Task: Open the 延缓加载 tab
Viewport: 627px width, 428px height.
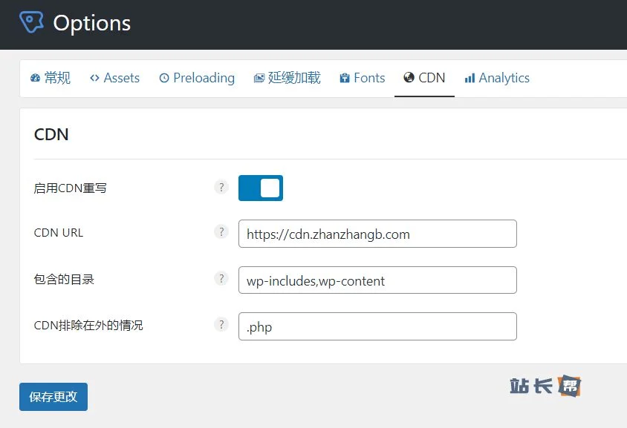Action: (287, 78)
